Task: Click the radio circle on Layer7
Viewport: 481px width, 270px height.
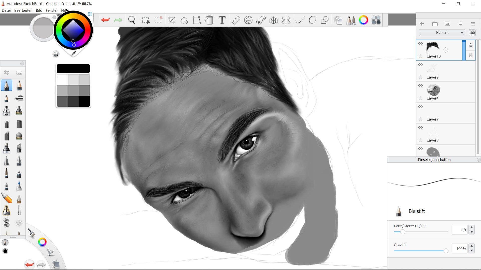Action: point(421,119)
